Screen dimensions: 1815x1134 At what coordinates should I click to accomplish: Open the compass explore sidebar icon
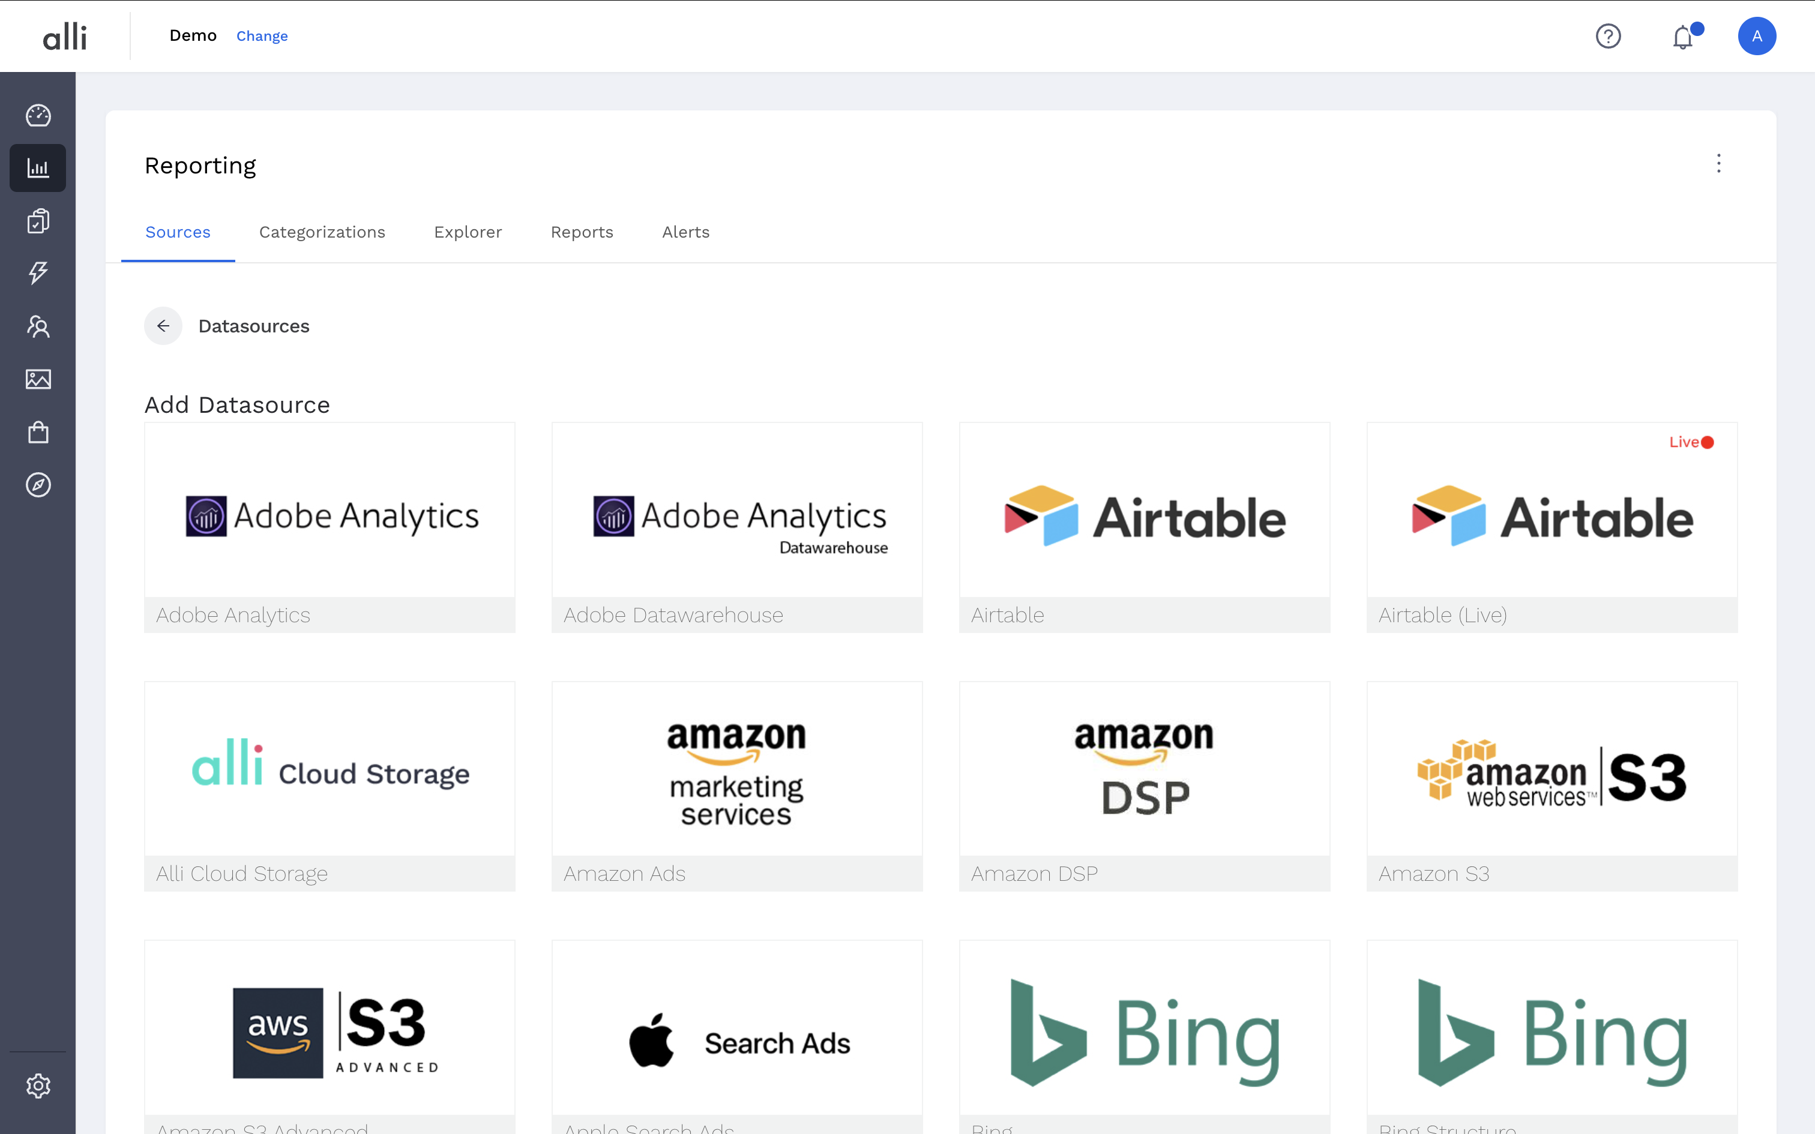coord(38,485)
